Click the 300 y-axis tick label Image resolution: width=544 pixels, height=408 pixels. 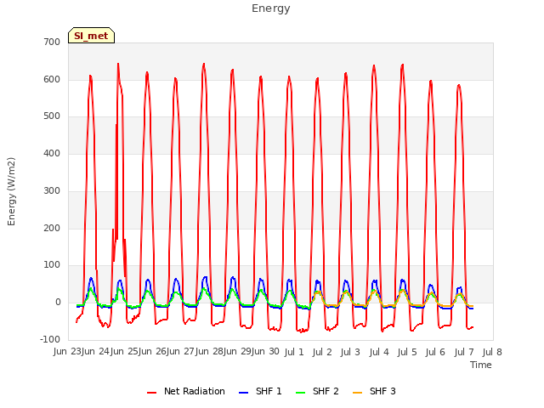pos(52,190)
